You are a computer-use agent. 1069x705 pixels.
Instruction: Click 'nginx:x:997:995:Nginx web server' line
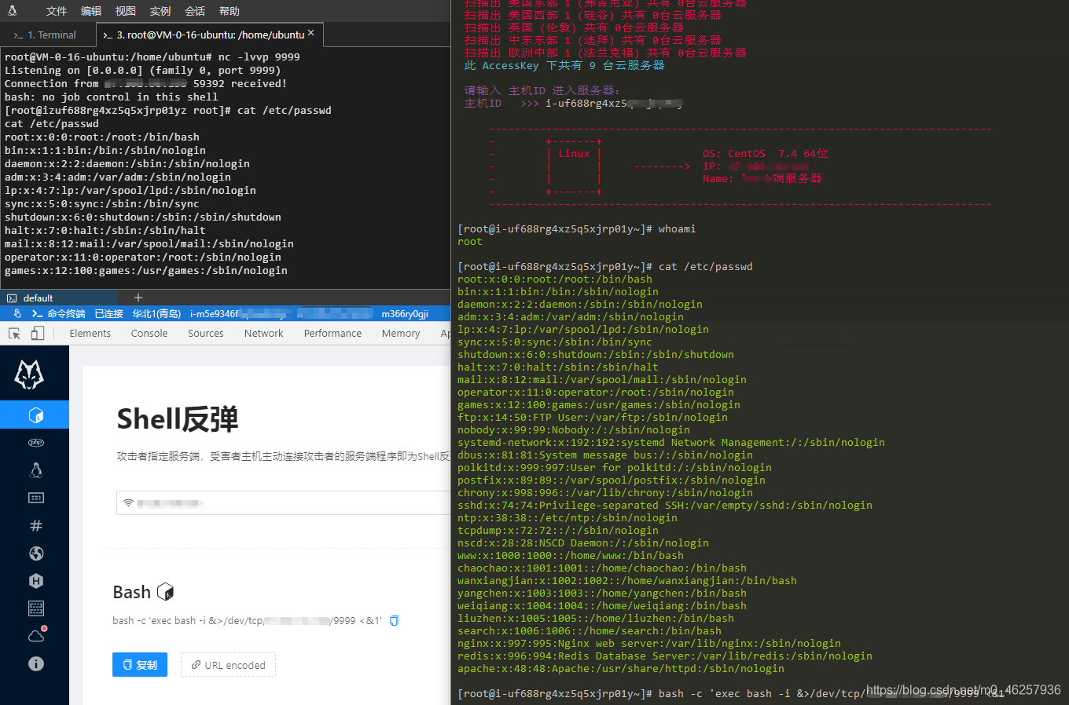coord(649,644)
